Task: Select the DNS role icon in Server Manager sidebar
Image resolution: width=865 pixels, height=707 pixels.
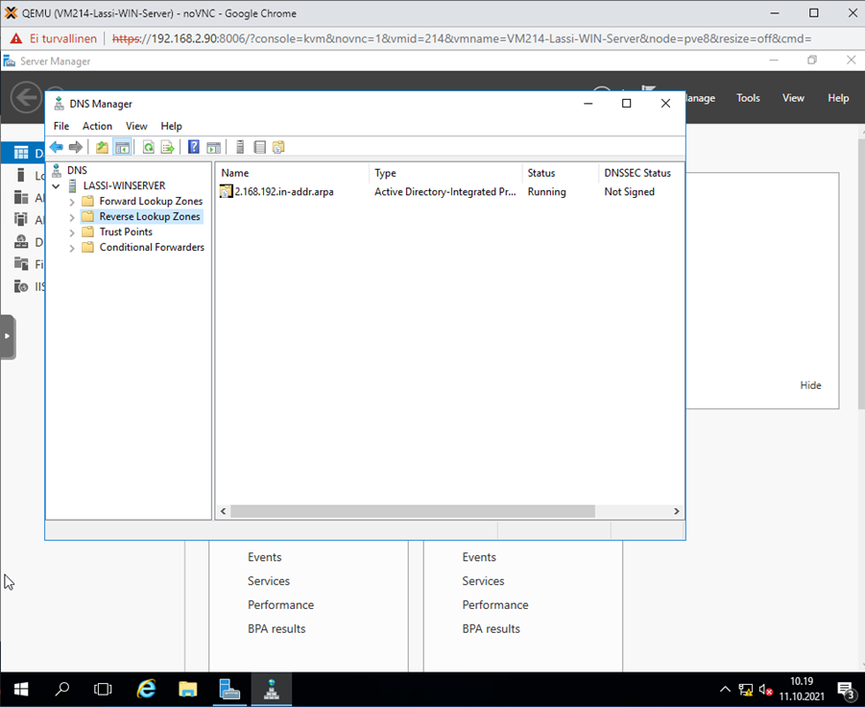Action: click(x=21, y=242)
